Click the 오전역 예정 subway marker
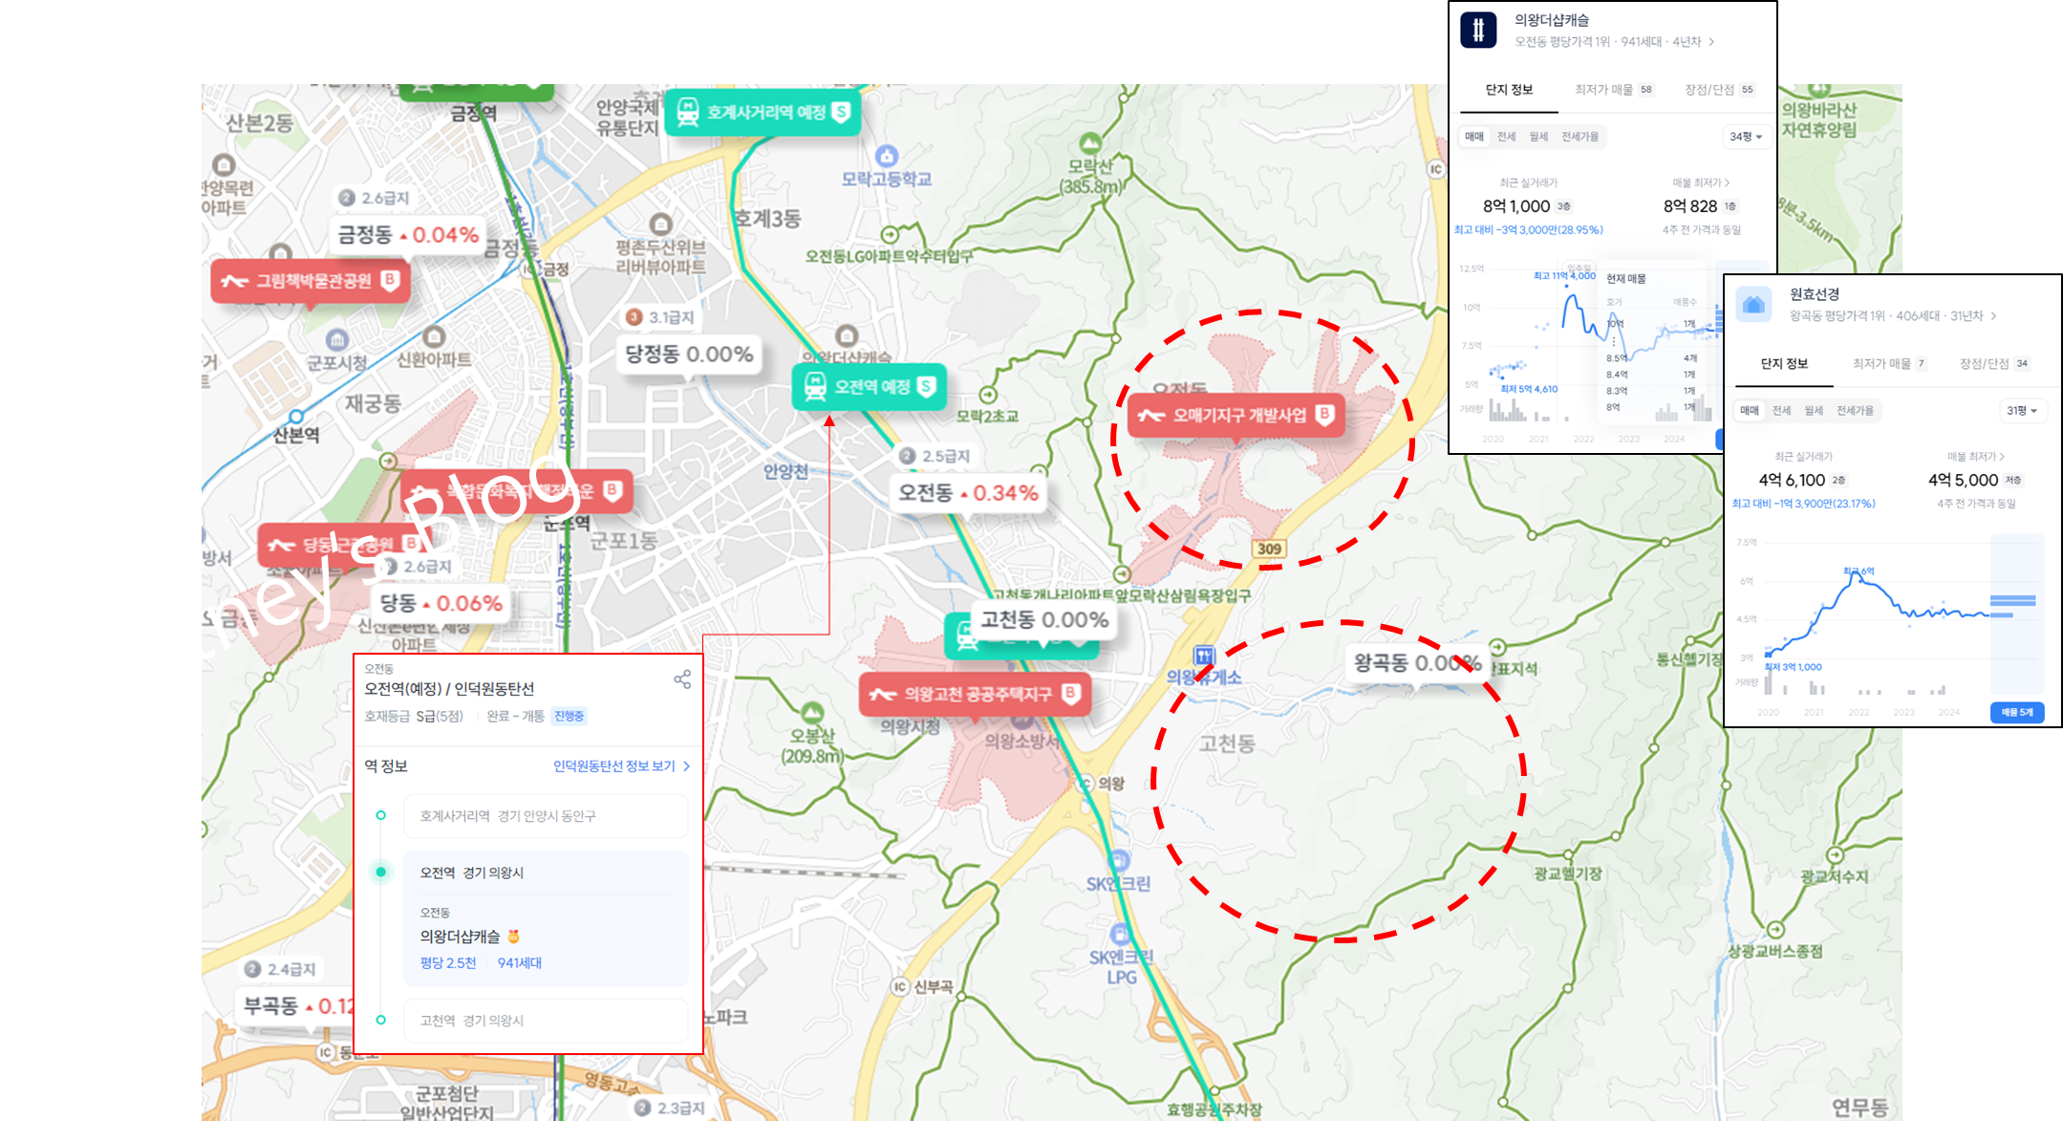This screenshot has height=1121, width=2063. coord(870,387)
